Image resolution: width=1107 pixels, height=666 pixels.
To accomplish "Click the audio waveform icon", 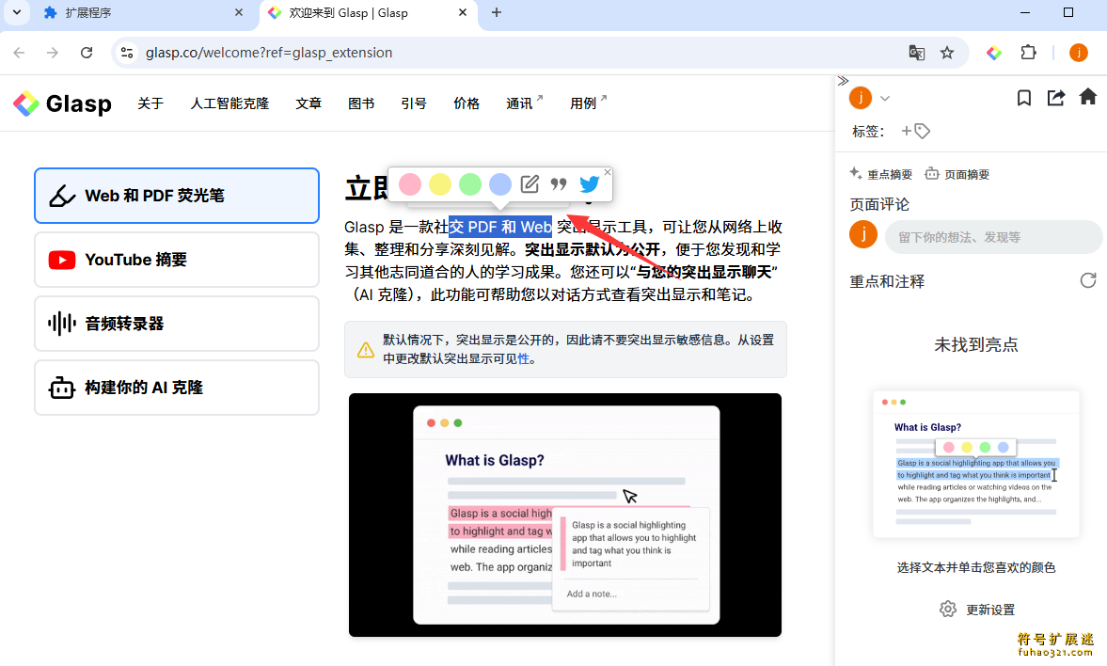I will click(x=62, y=324).
